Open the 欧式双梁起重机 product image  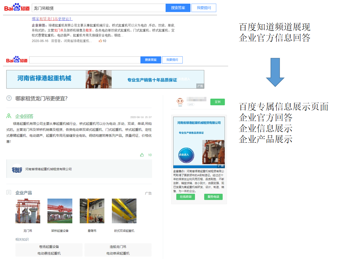[124, 211]
